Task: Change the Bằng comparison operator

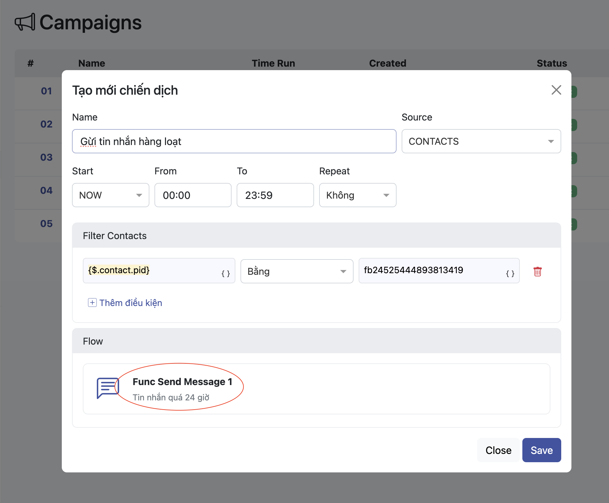Action: tap(297, 271)
